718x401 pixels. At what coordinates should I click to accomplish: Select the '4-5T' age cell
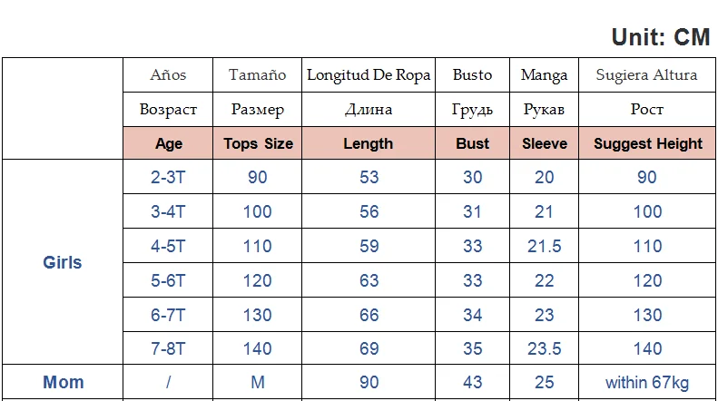[168, 246]
